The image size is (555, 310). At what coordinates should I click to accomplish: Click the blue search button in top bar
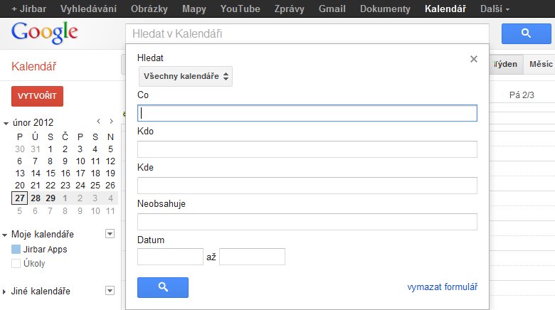pyautogui.click(x=527, y=33)
